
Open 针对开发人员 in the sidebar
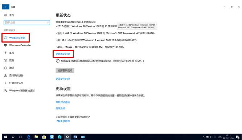pos(14,83)
